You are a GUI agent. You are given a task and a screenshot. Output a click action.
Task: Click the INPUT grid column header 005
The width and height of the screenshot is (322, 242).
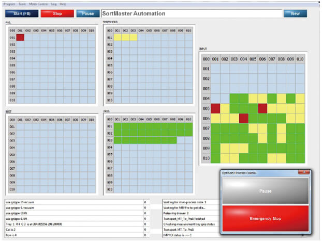[x=253, y=59]
